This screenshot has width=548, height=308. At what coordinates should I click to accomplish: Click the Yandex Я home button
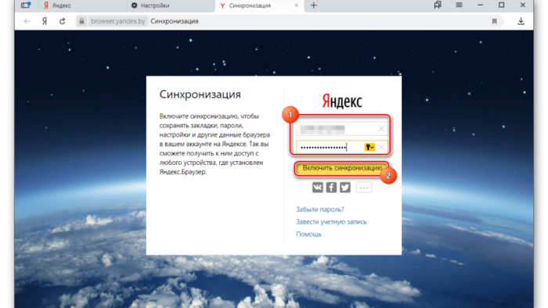[45, 21]
